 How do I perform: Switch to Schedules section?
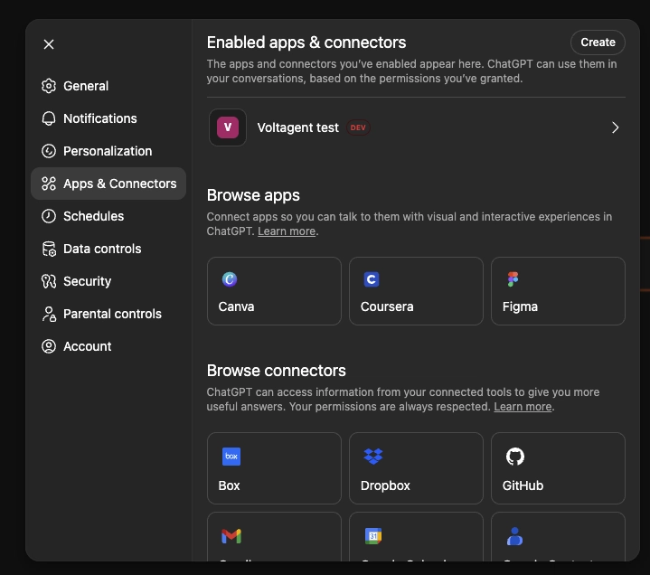tap(93, 216)
